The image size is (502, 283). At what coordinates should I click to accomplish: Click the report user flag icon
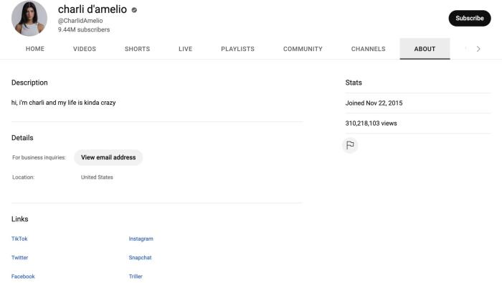click(350, 145)
